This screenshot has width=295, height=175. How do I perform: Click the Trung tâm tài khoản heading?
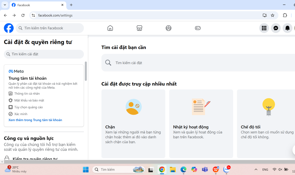click(27, 78)
